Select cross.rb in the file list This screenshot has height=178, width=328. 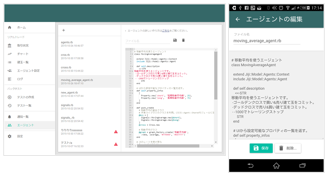[89, 69]
